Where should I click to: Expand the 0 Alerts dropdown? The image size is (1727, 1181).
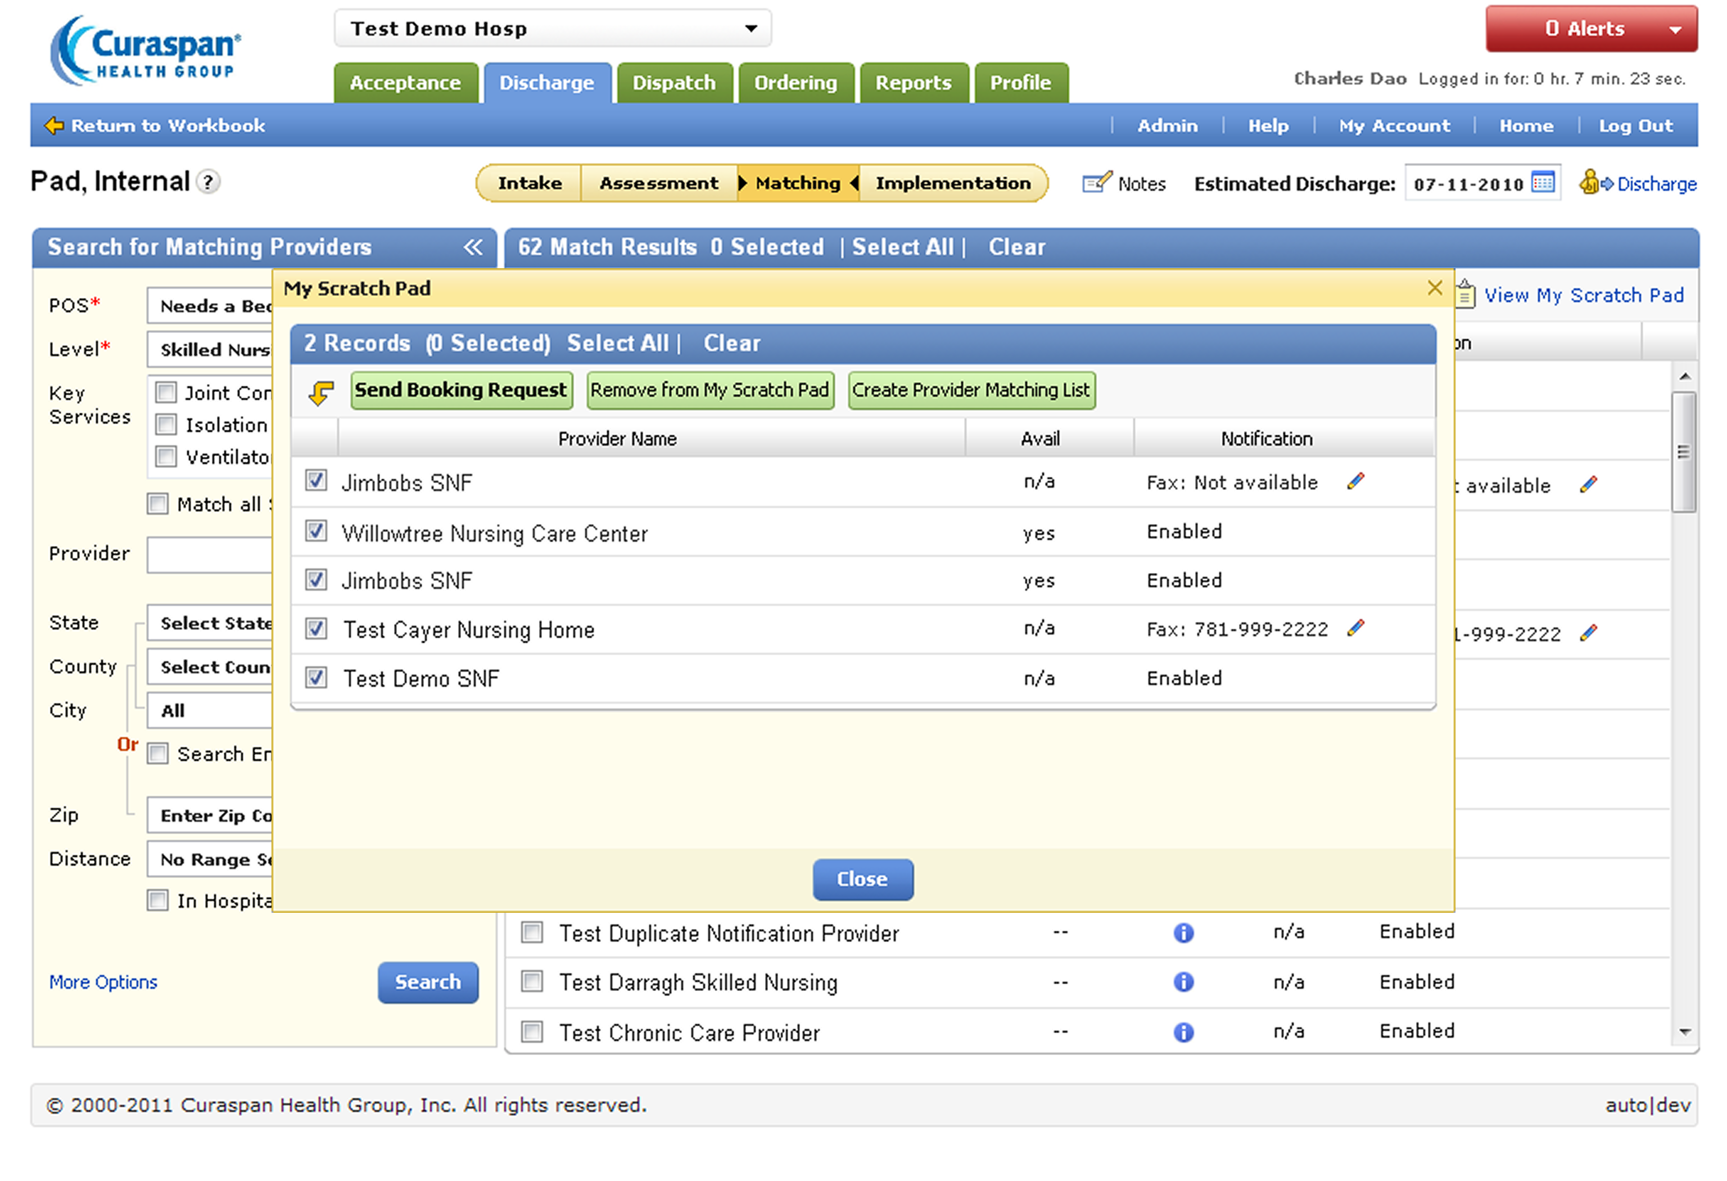pyautogui.click(x=1675, y=30)
